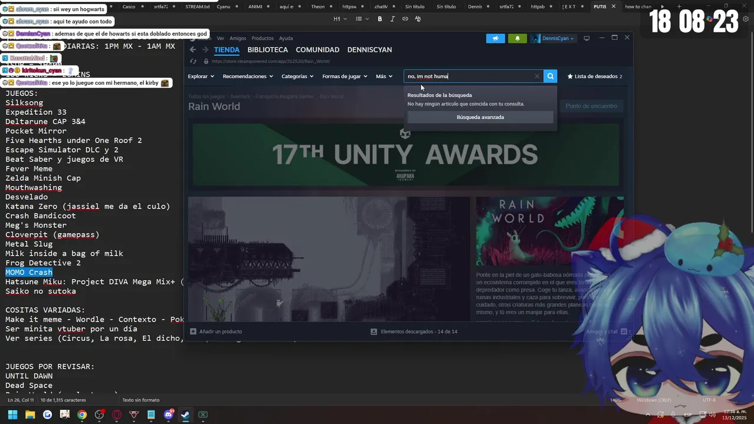Click the Rain World cover art image
Screen dimensions: 754x424
pos(550,231)
